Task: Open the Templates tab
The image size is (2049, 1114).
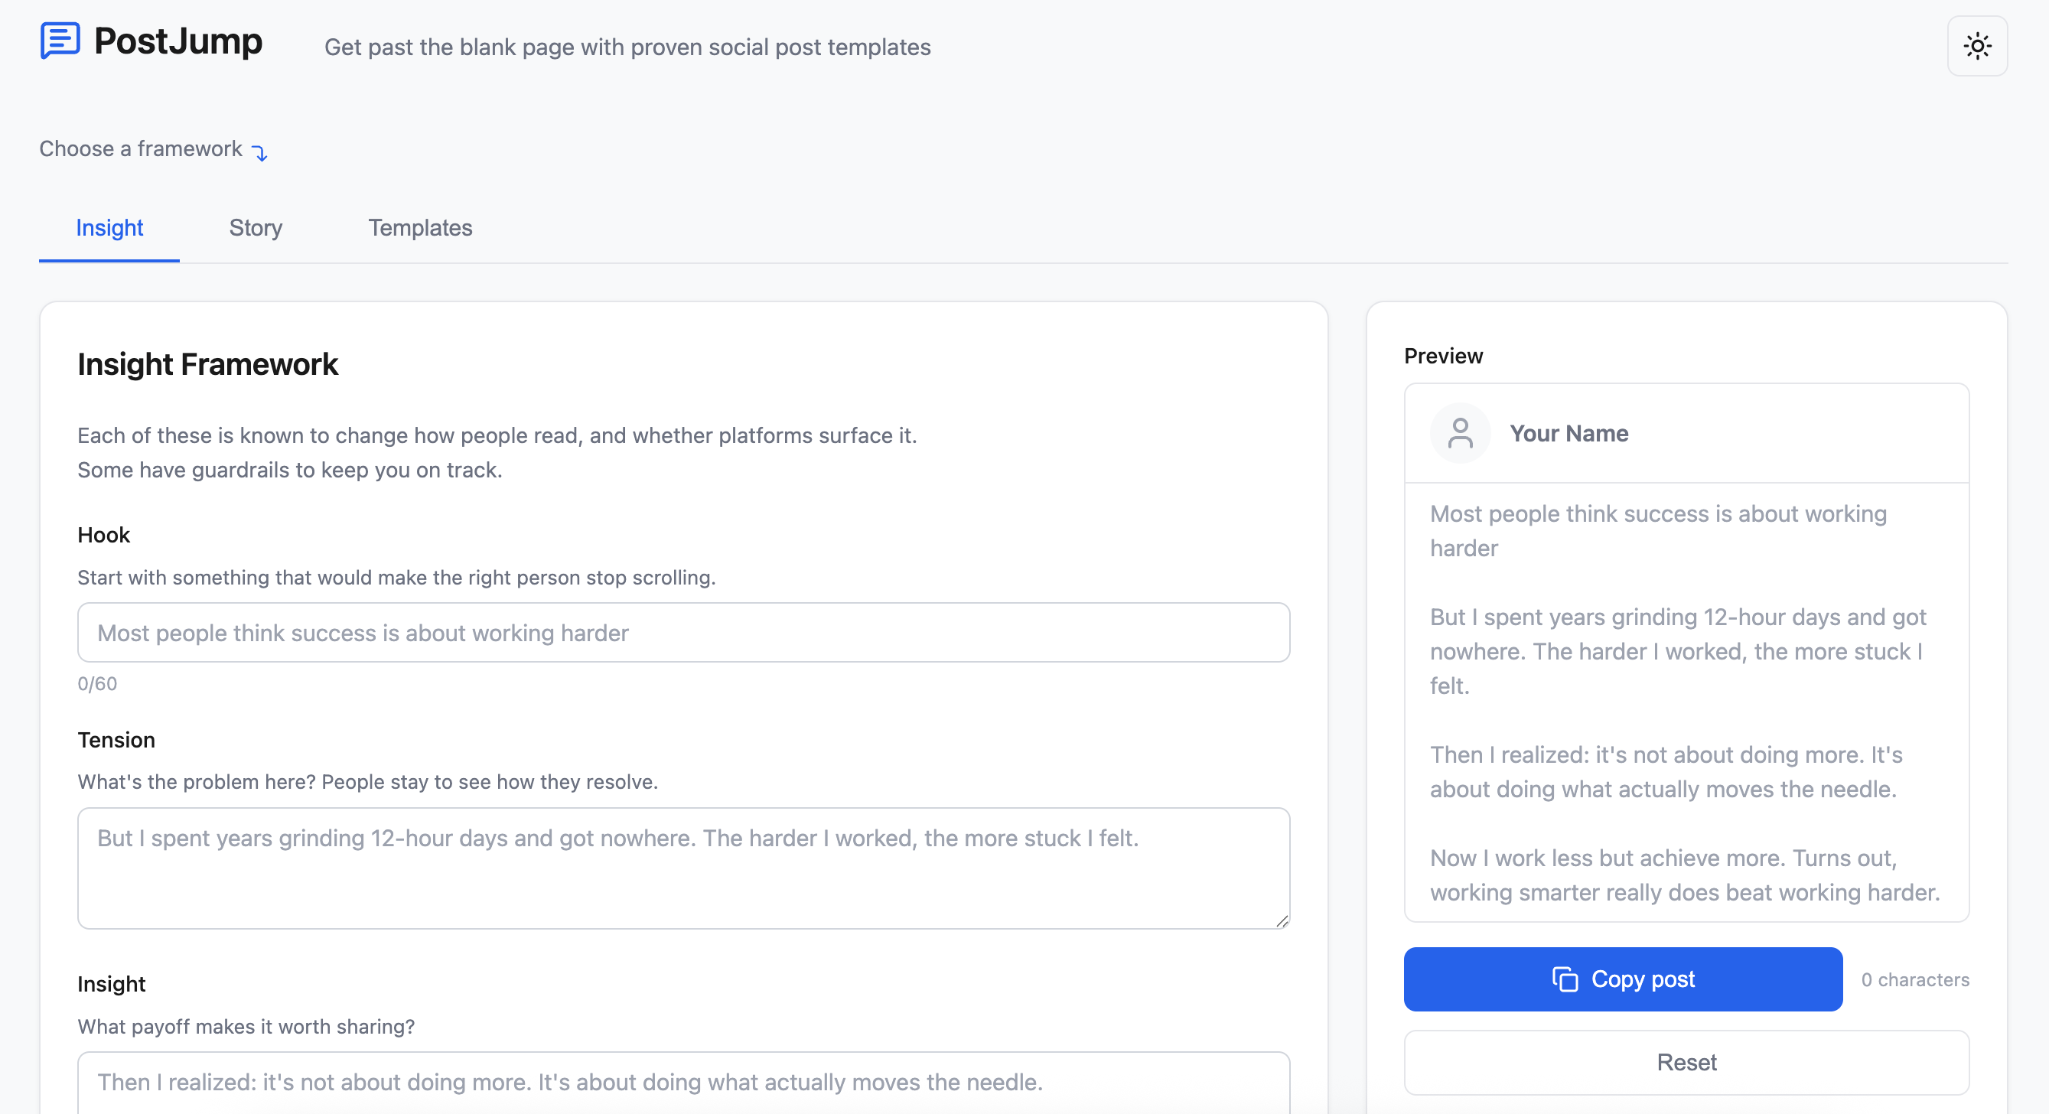Action: [x=419, y=228]
